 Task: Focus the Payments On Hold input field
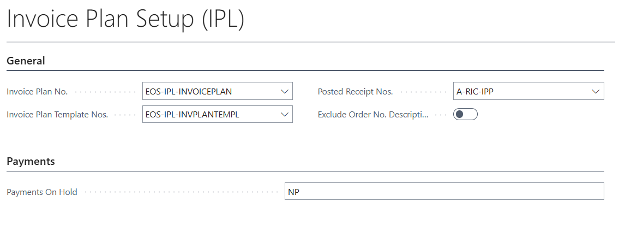click(x=444, y=192)
